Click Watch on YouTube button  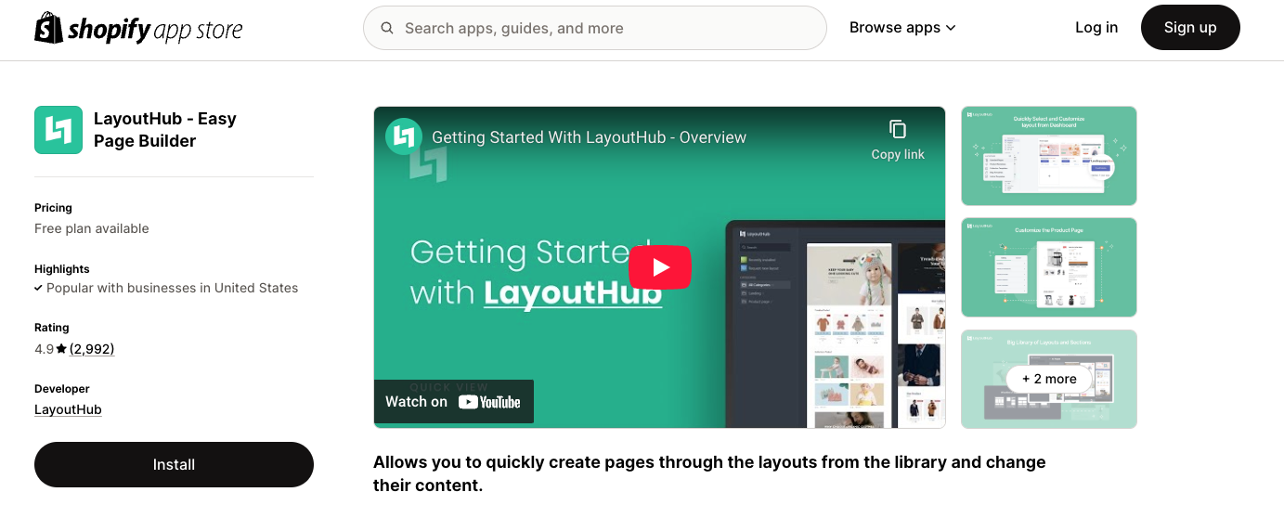[454, 402]
